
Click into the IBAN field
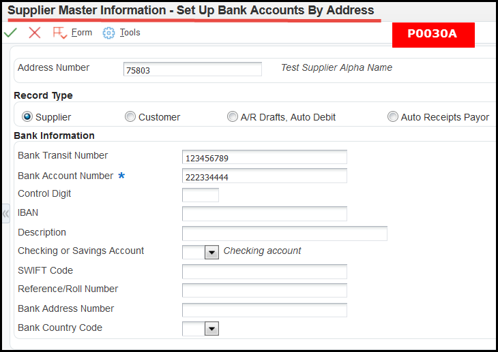pyautogui.click(x=265, y=214)
